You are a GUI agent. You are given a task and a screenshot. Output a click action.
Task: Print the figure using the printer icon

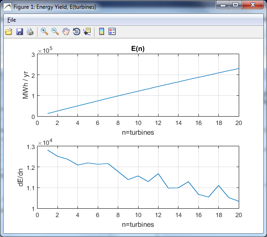30,31
